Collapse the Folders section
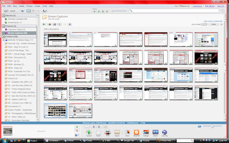This screenshot has width=229, height=143. point(4,36)
